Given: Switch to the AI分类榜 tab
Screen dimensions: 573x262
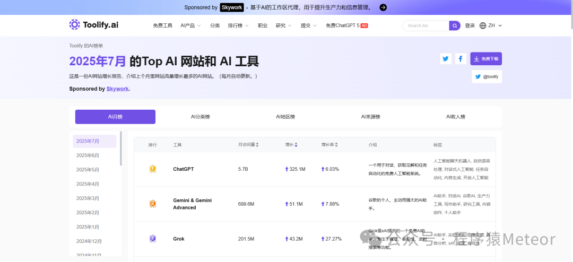Looking at the screenshot, I should (x=200, y=117).
